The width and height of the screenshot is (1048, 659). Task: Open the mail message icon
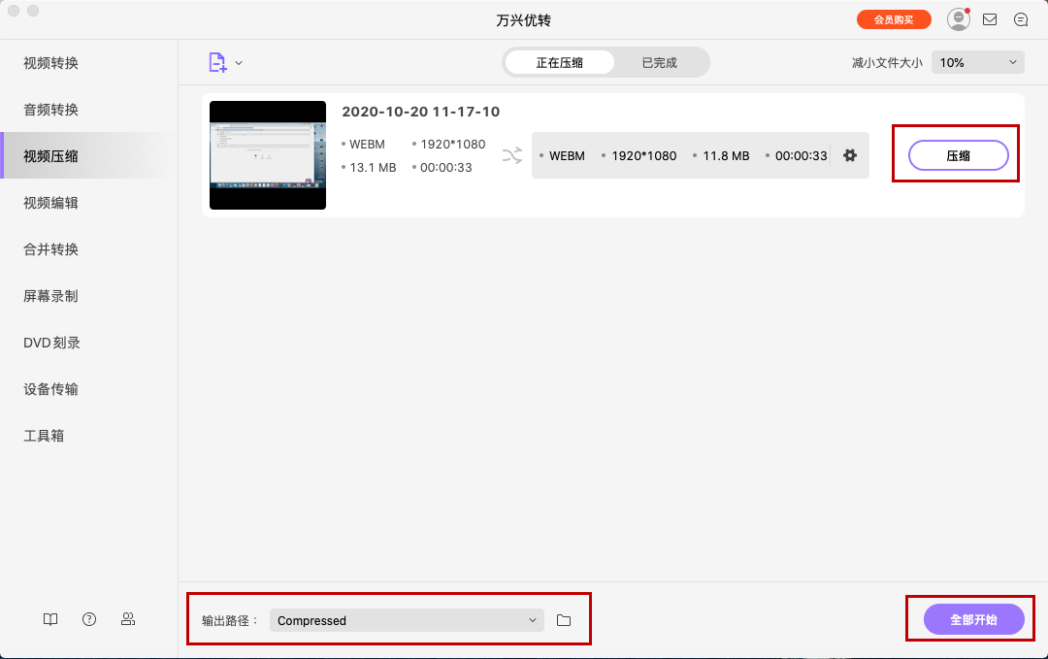[x=990, y=18]
